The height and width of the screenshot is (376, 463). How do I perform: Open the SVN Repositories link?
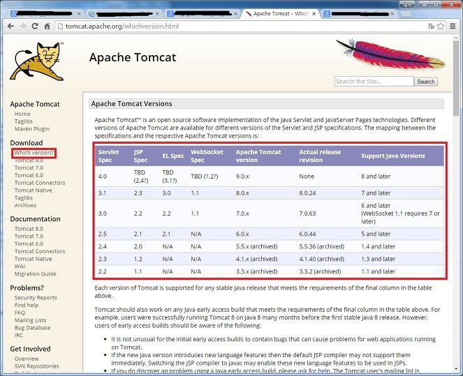click(x=36, y=366)
